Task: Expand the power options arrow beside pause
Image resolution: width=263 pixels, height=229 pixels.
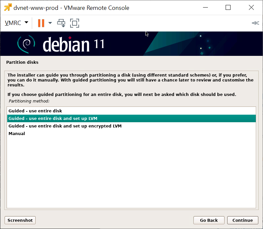Action: 50,23
